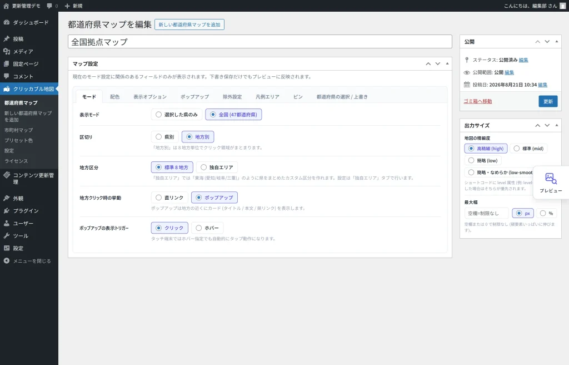Open 投稿 pin icon in sidebar
This screenshot has height=365, width=569.
(x=7, y=38)
